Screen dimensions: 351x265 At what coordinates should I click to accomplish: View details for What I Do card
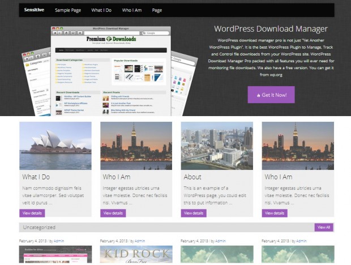pyautogui.click(x=32, y=213)
